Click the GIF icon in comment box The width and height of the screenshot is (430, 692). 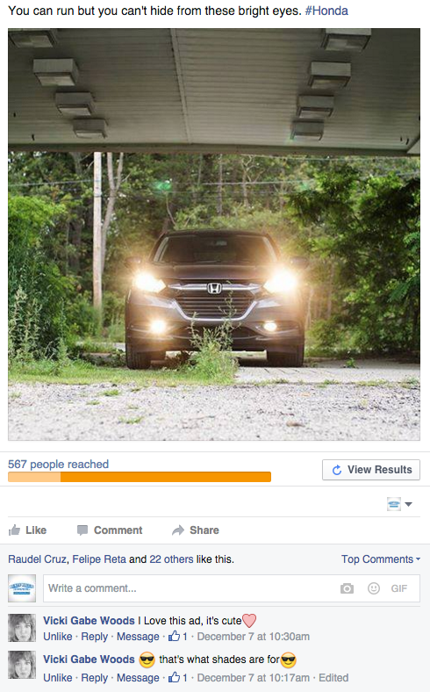pos(399,588)
